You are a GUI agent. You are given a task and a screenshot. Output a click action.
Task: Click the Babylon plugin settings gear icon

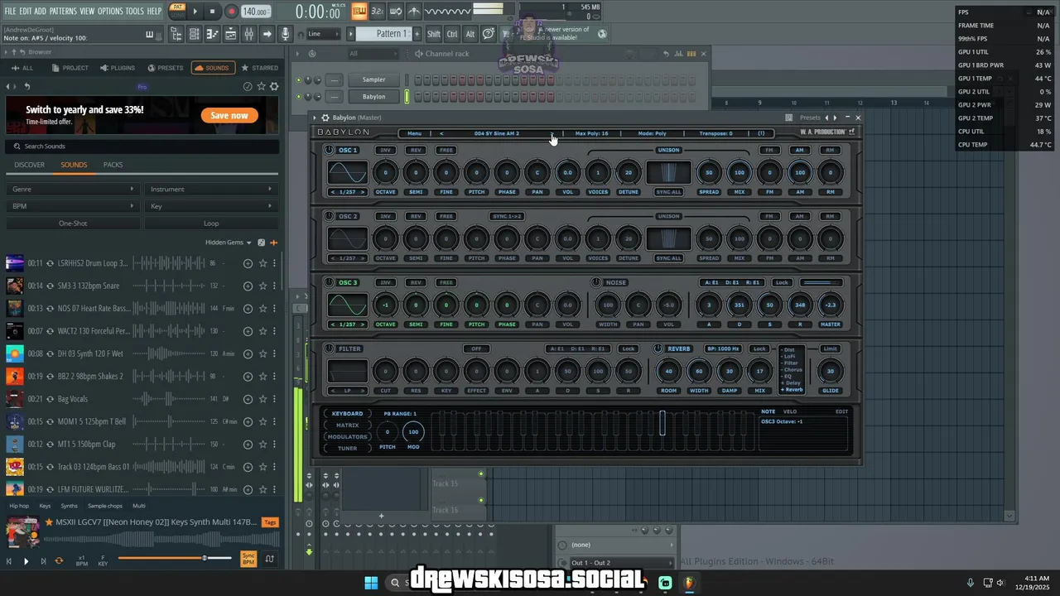tap(325, 118)
